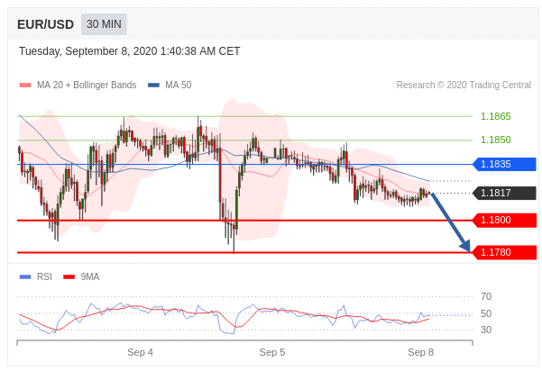The width and height of the screenshot is (542, 371).
Task: Click the RSI 50 level label
Action: tap(486, 313)
